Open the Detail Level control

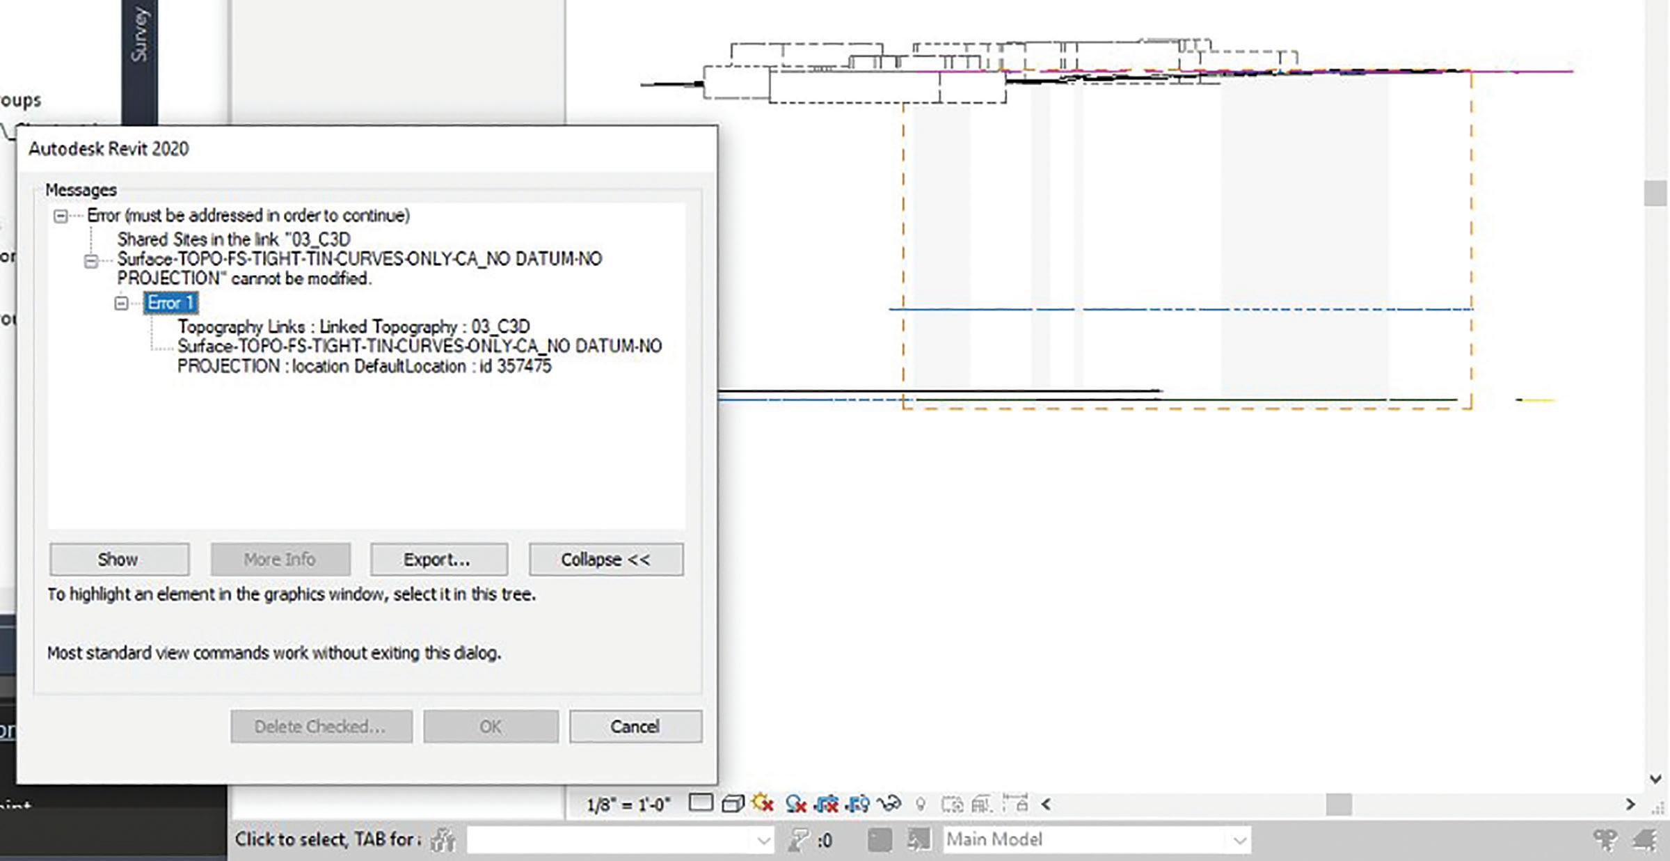coord(701,803)
